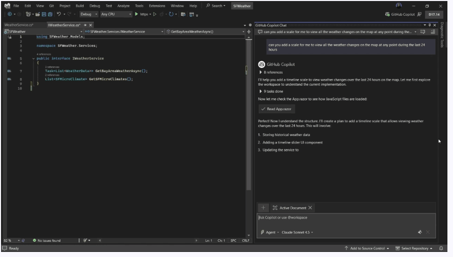Click the add context plus button
Screen dimensions: 453x257
point(263,208)
